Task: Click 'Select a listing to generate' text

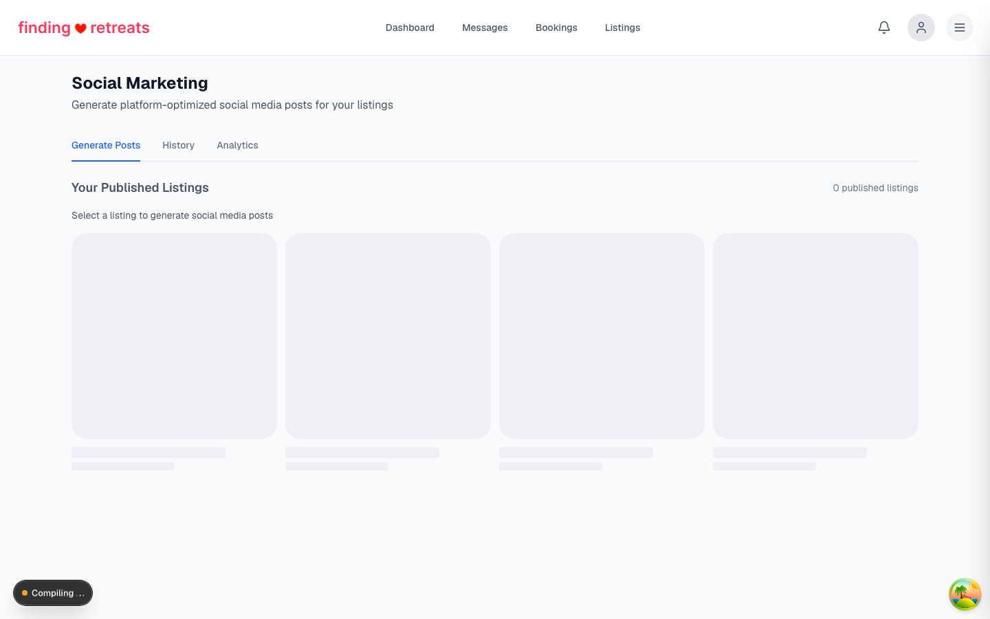Action: pos(172,215)
